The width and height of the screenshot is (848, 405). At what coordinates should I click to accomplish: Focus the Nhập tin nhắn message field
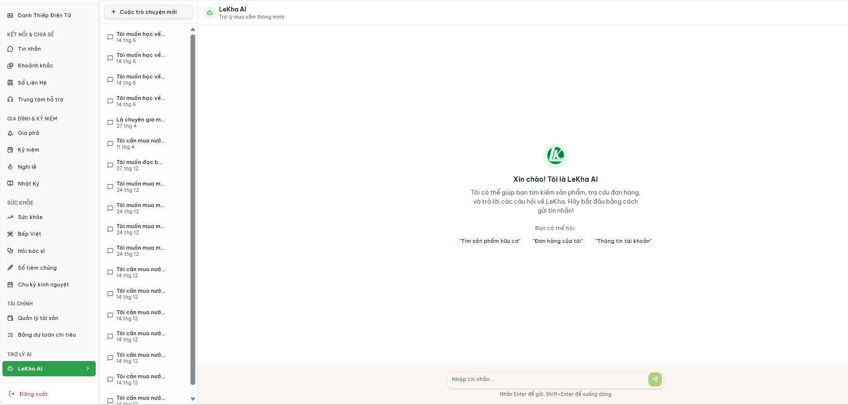(548, 379)
